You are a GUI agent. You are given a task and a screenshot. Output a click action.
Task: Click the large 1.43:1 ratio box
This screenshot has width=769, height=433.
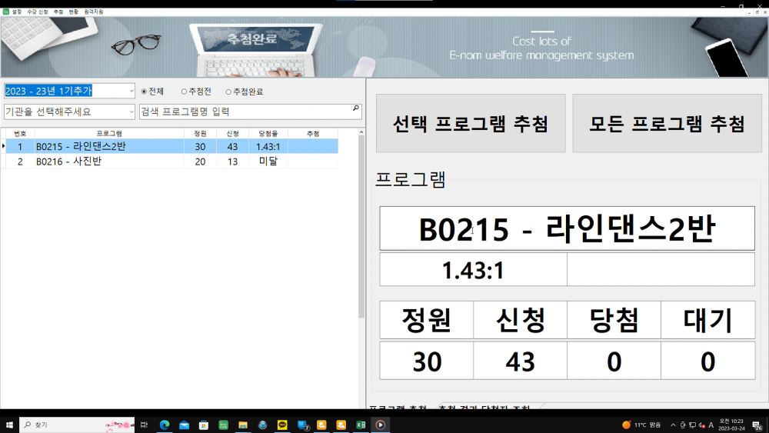473,270
